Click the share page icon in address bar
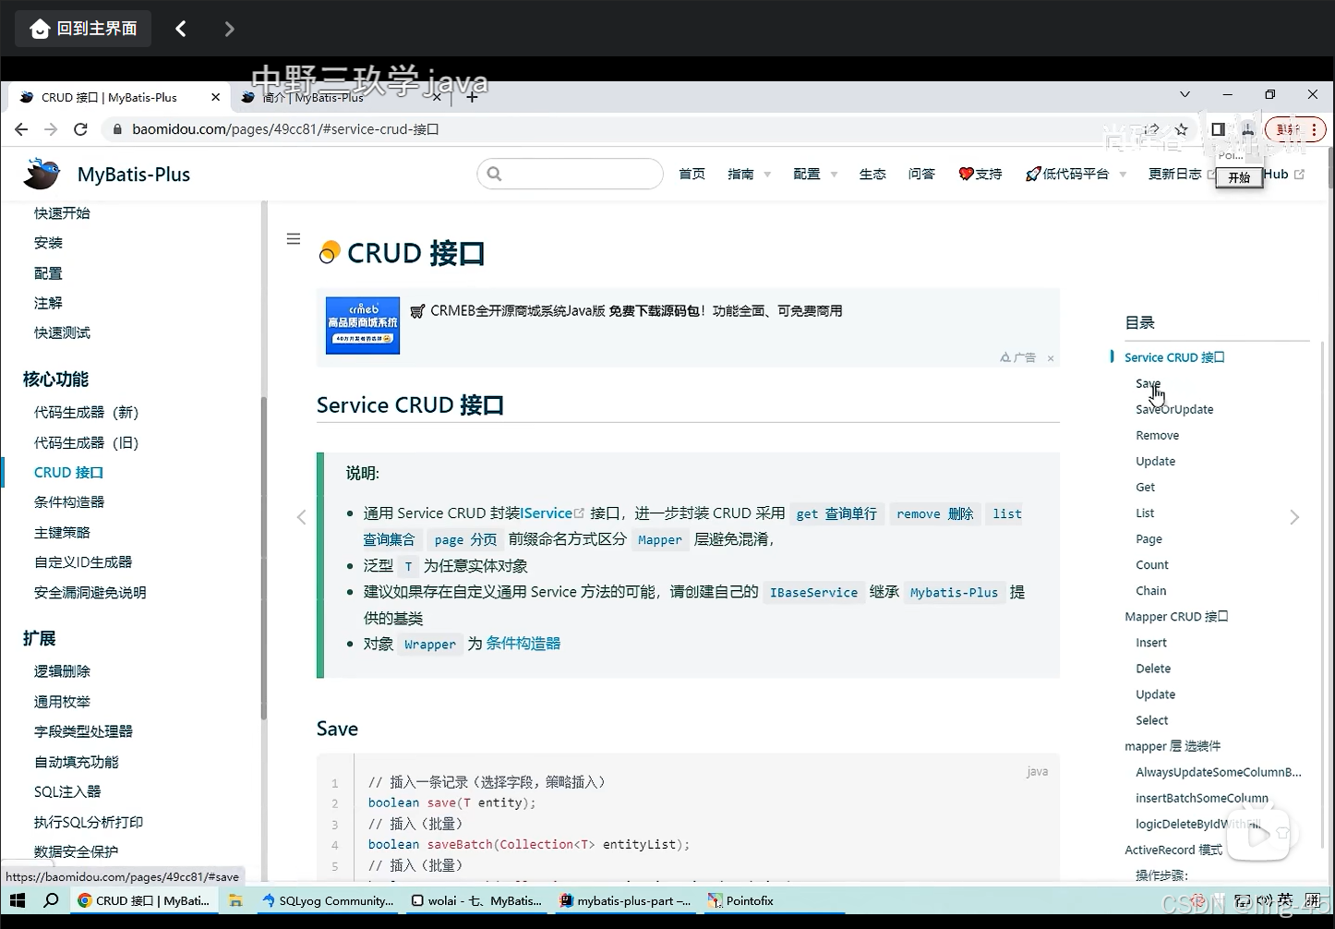This screenshot has width=1335, height=929. [x=1152, y=129]
